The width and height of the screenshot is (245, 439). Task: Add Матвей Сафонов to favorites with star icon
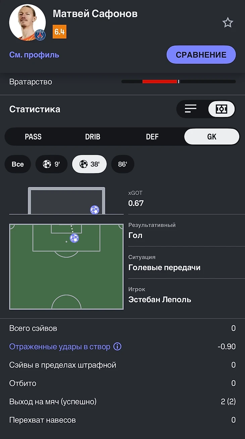[x=228, y=23]
